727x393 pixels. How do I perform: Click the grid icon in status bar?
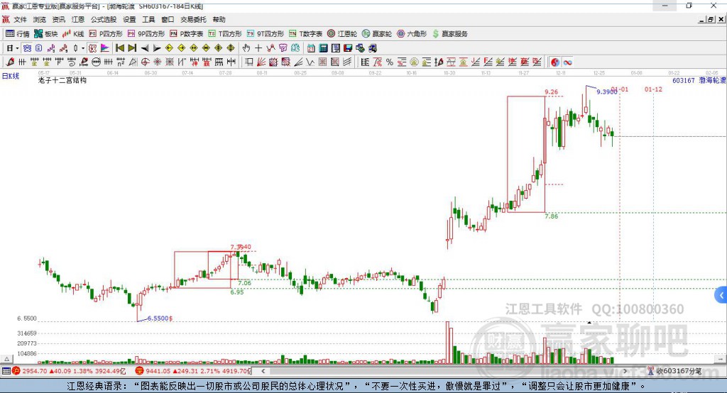pos(6,371)
